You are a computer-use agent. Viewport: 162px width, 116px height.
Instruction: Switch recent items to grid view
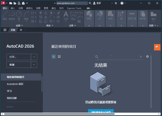click(59, 56)
